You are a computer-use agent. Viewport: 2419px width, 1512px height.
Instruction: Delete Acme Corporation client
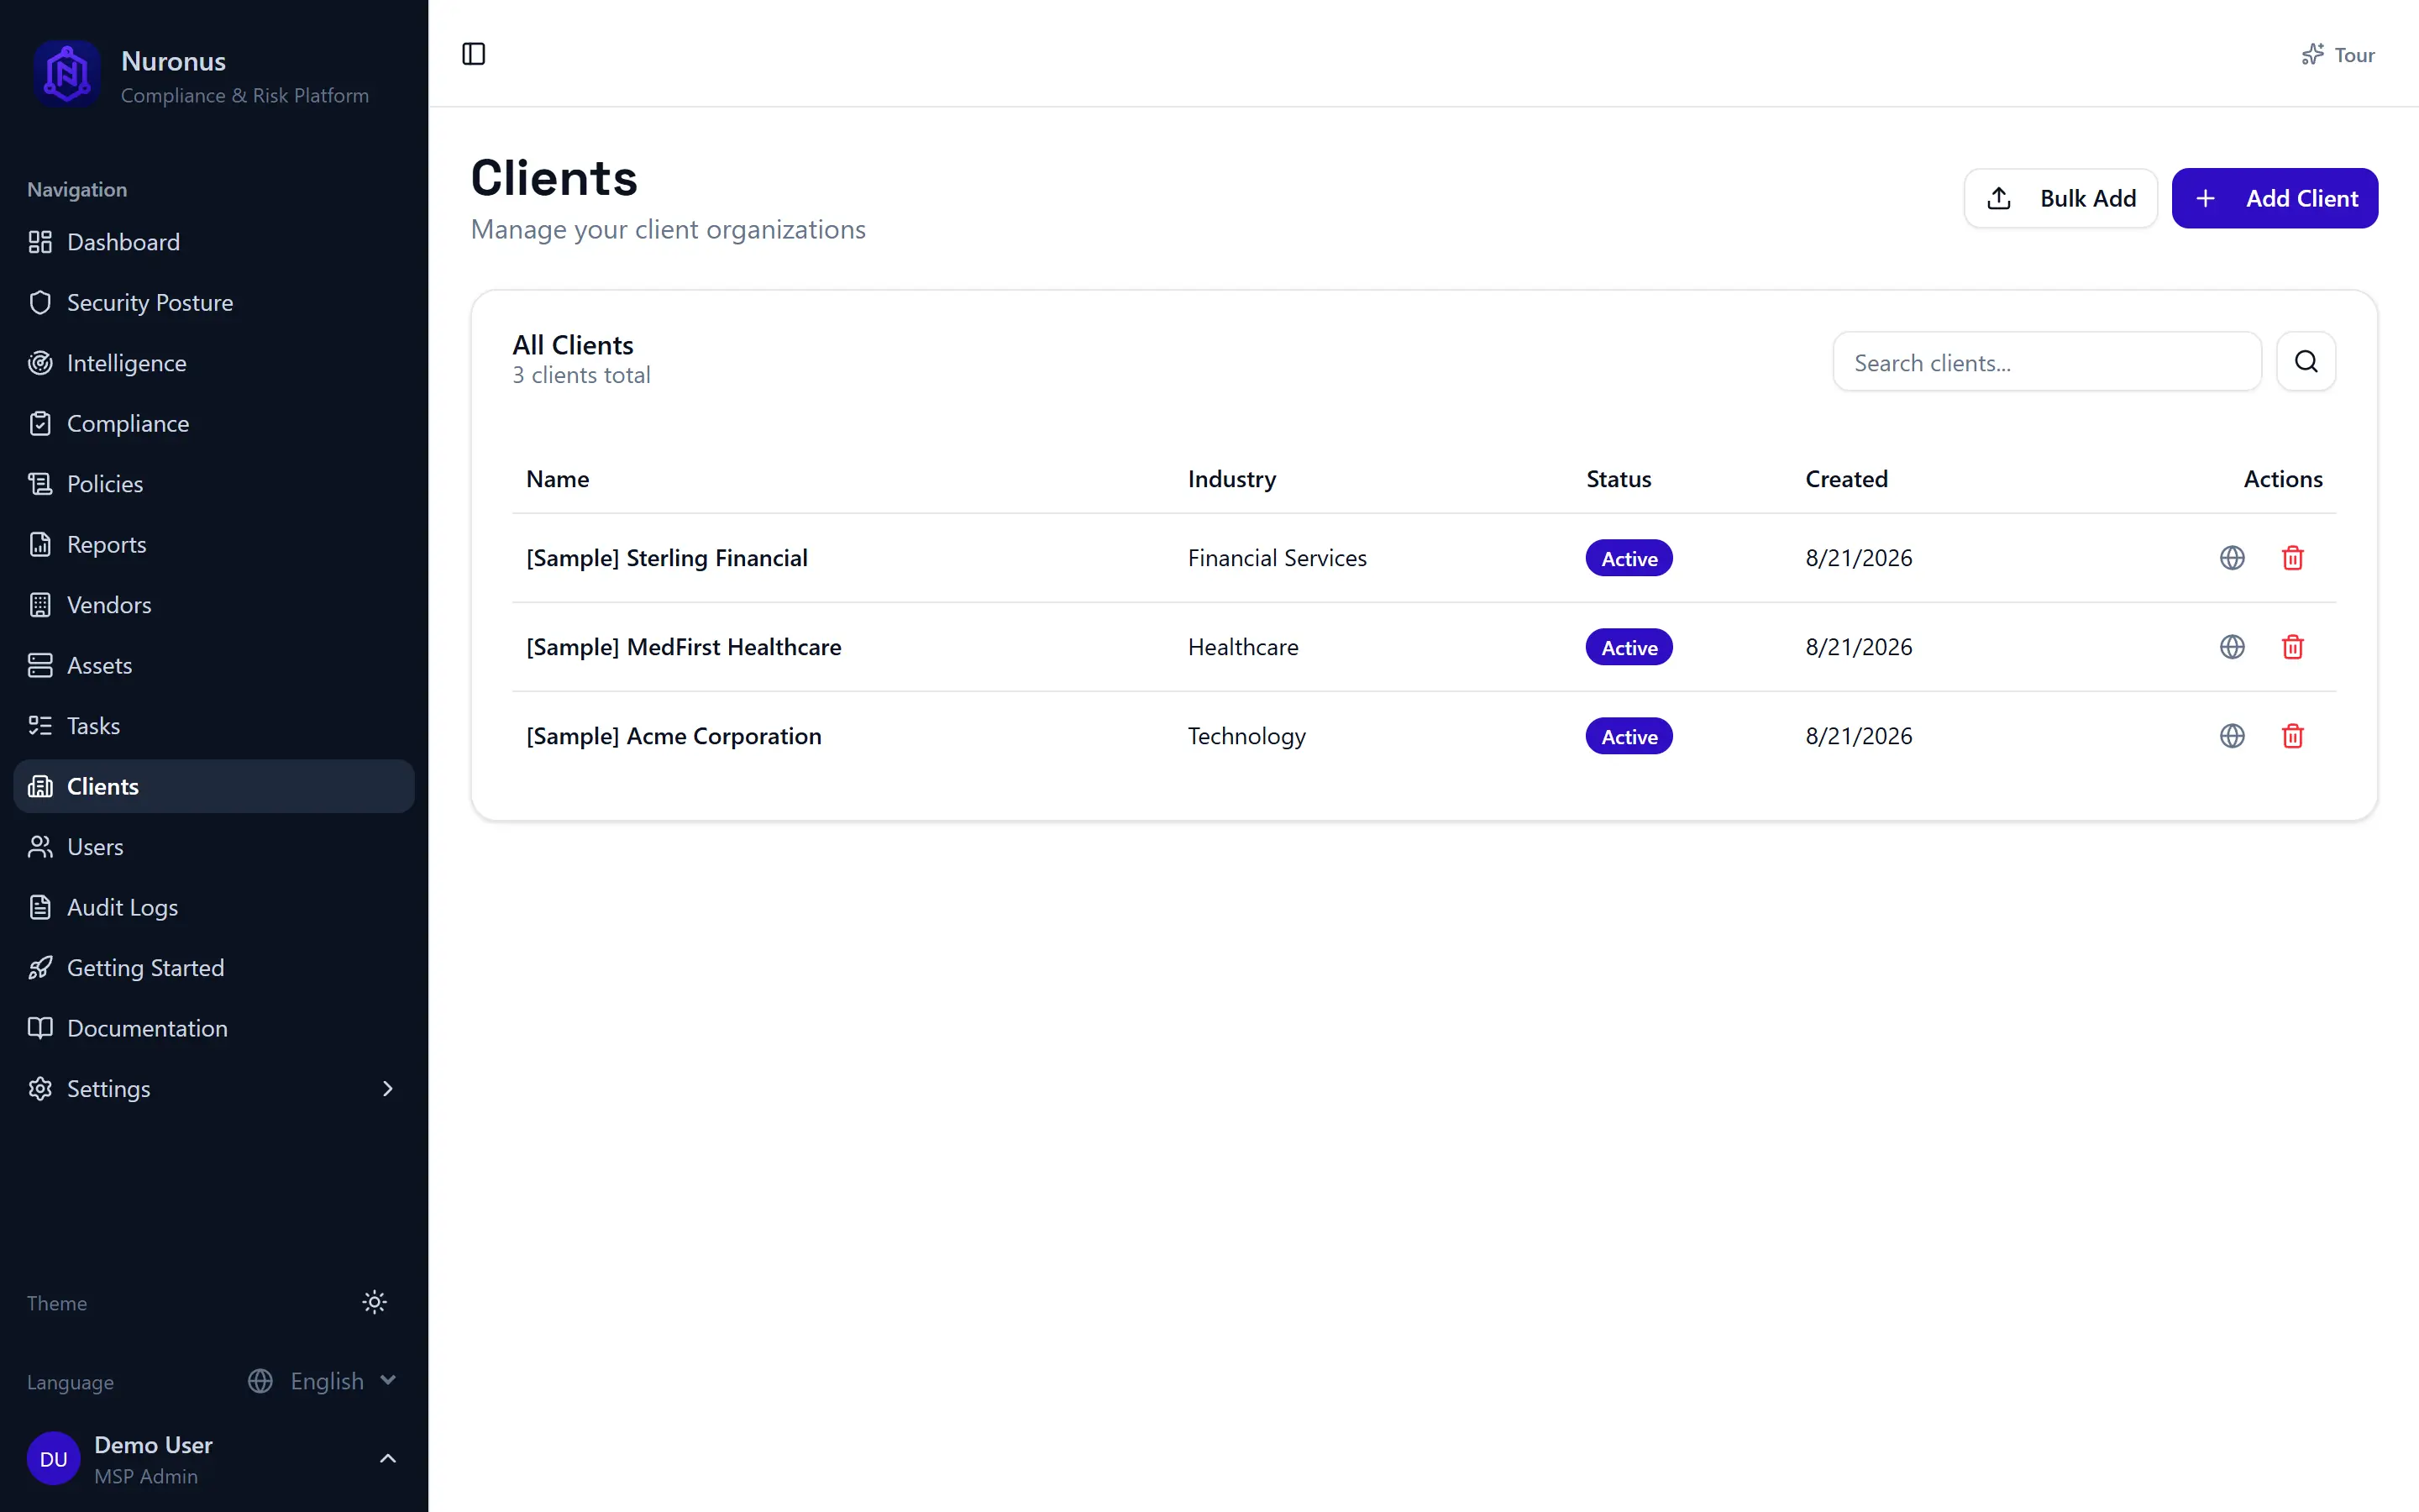[x=2292, y=736]
